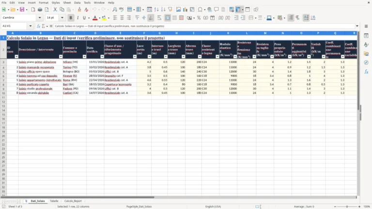Insert a hyperlink

[x=209, y=10]
